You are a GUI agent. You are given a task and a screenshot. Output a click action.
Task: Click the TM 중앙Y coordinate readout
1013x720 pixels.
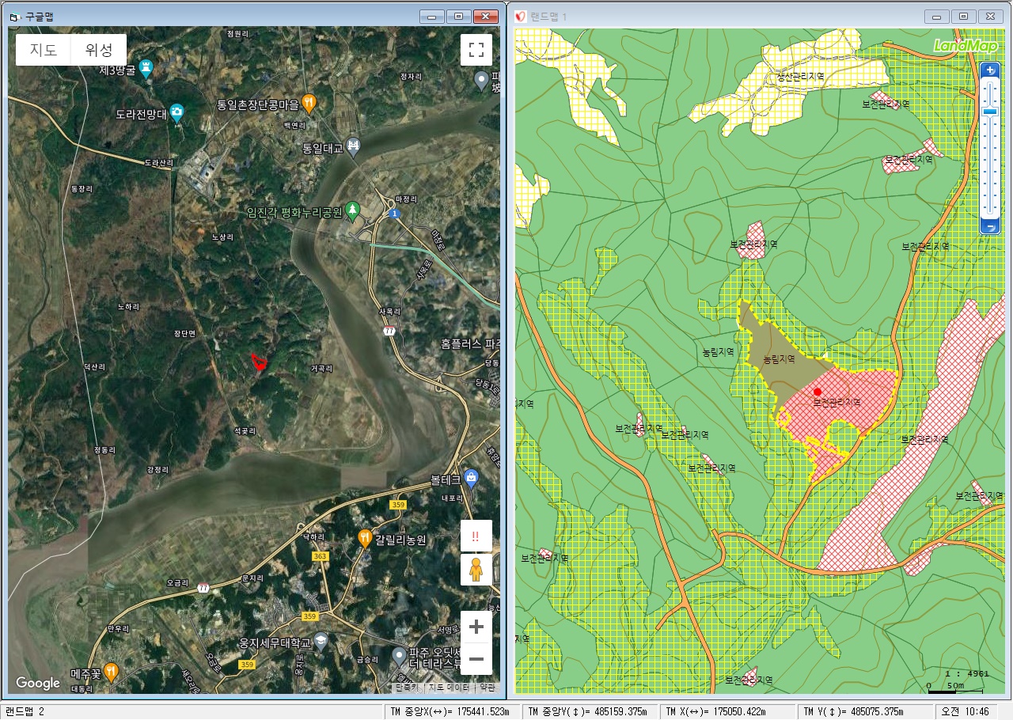(590, 711)
